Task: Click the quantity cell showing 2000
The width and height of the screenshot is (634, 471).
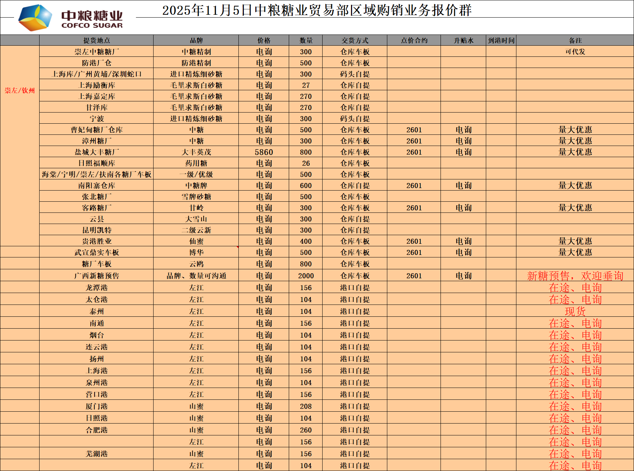Action: [x=306, y=276]
